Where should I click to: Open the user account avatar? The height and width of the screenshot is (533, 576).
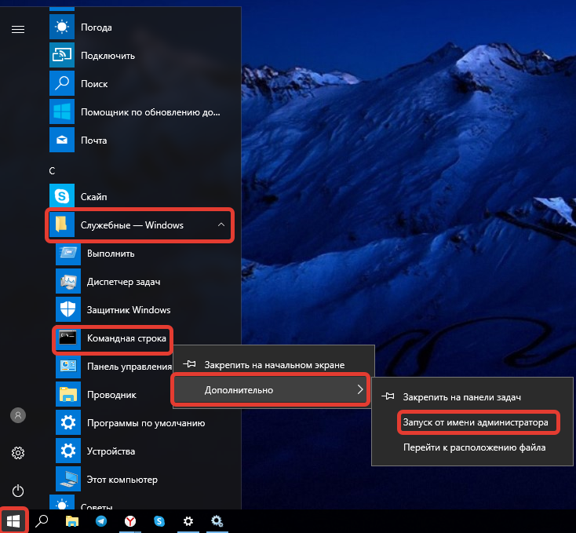(x=18, y=415)
